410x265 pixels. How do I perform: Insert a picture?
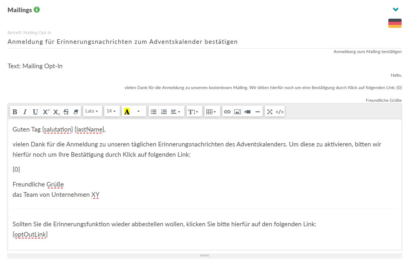[237, 112]
